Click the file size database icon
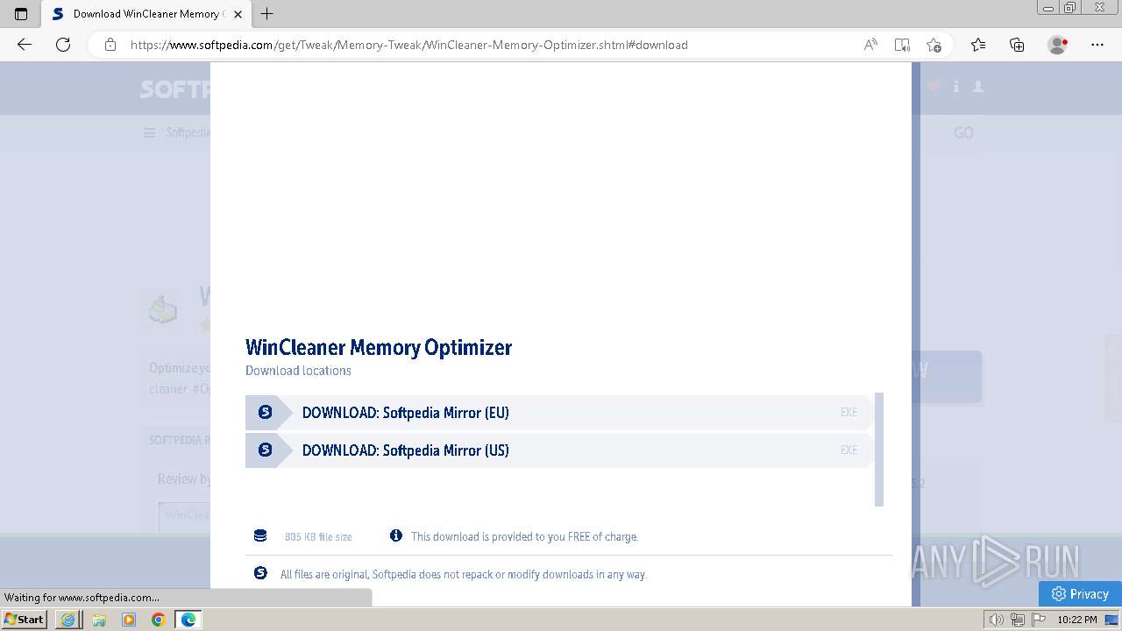 [x=260, y=535]
